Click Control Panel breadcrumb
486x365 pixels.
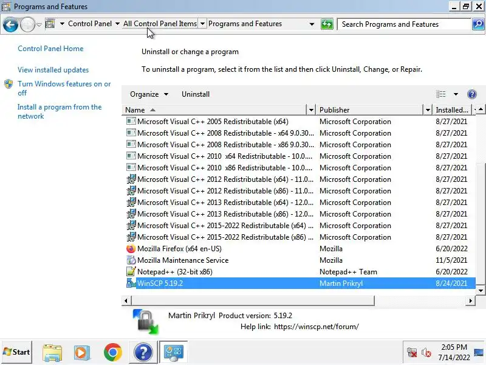90,24
